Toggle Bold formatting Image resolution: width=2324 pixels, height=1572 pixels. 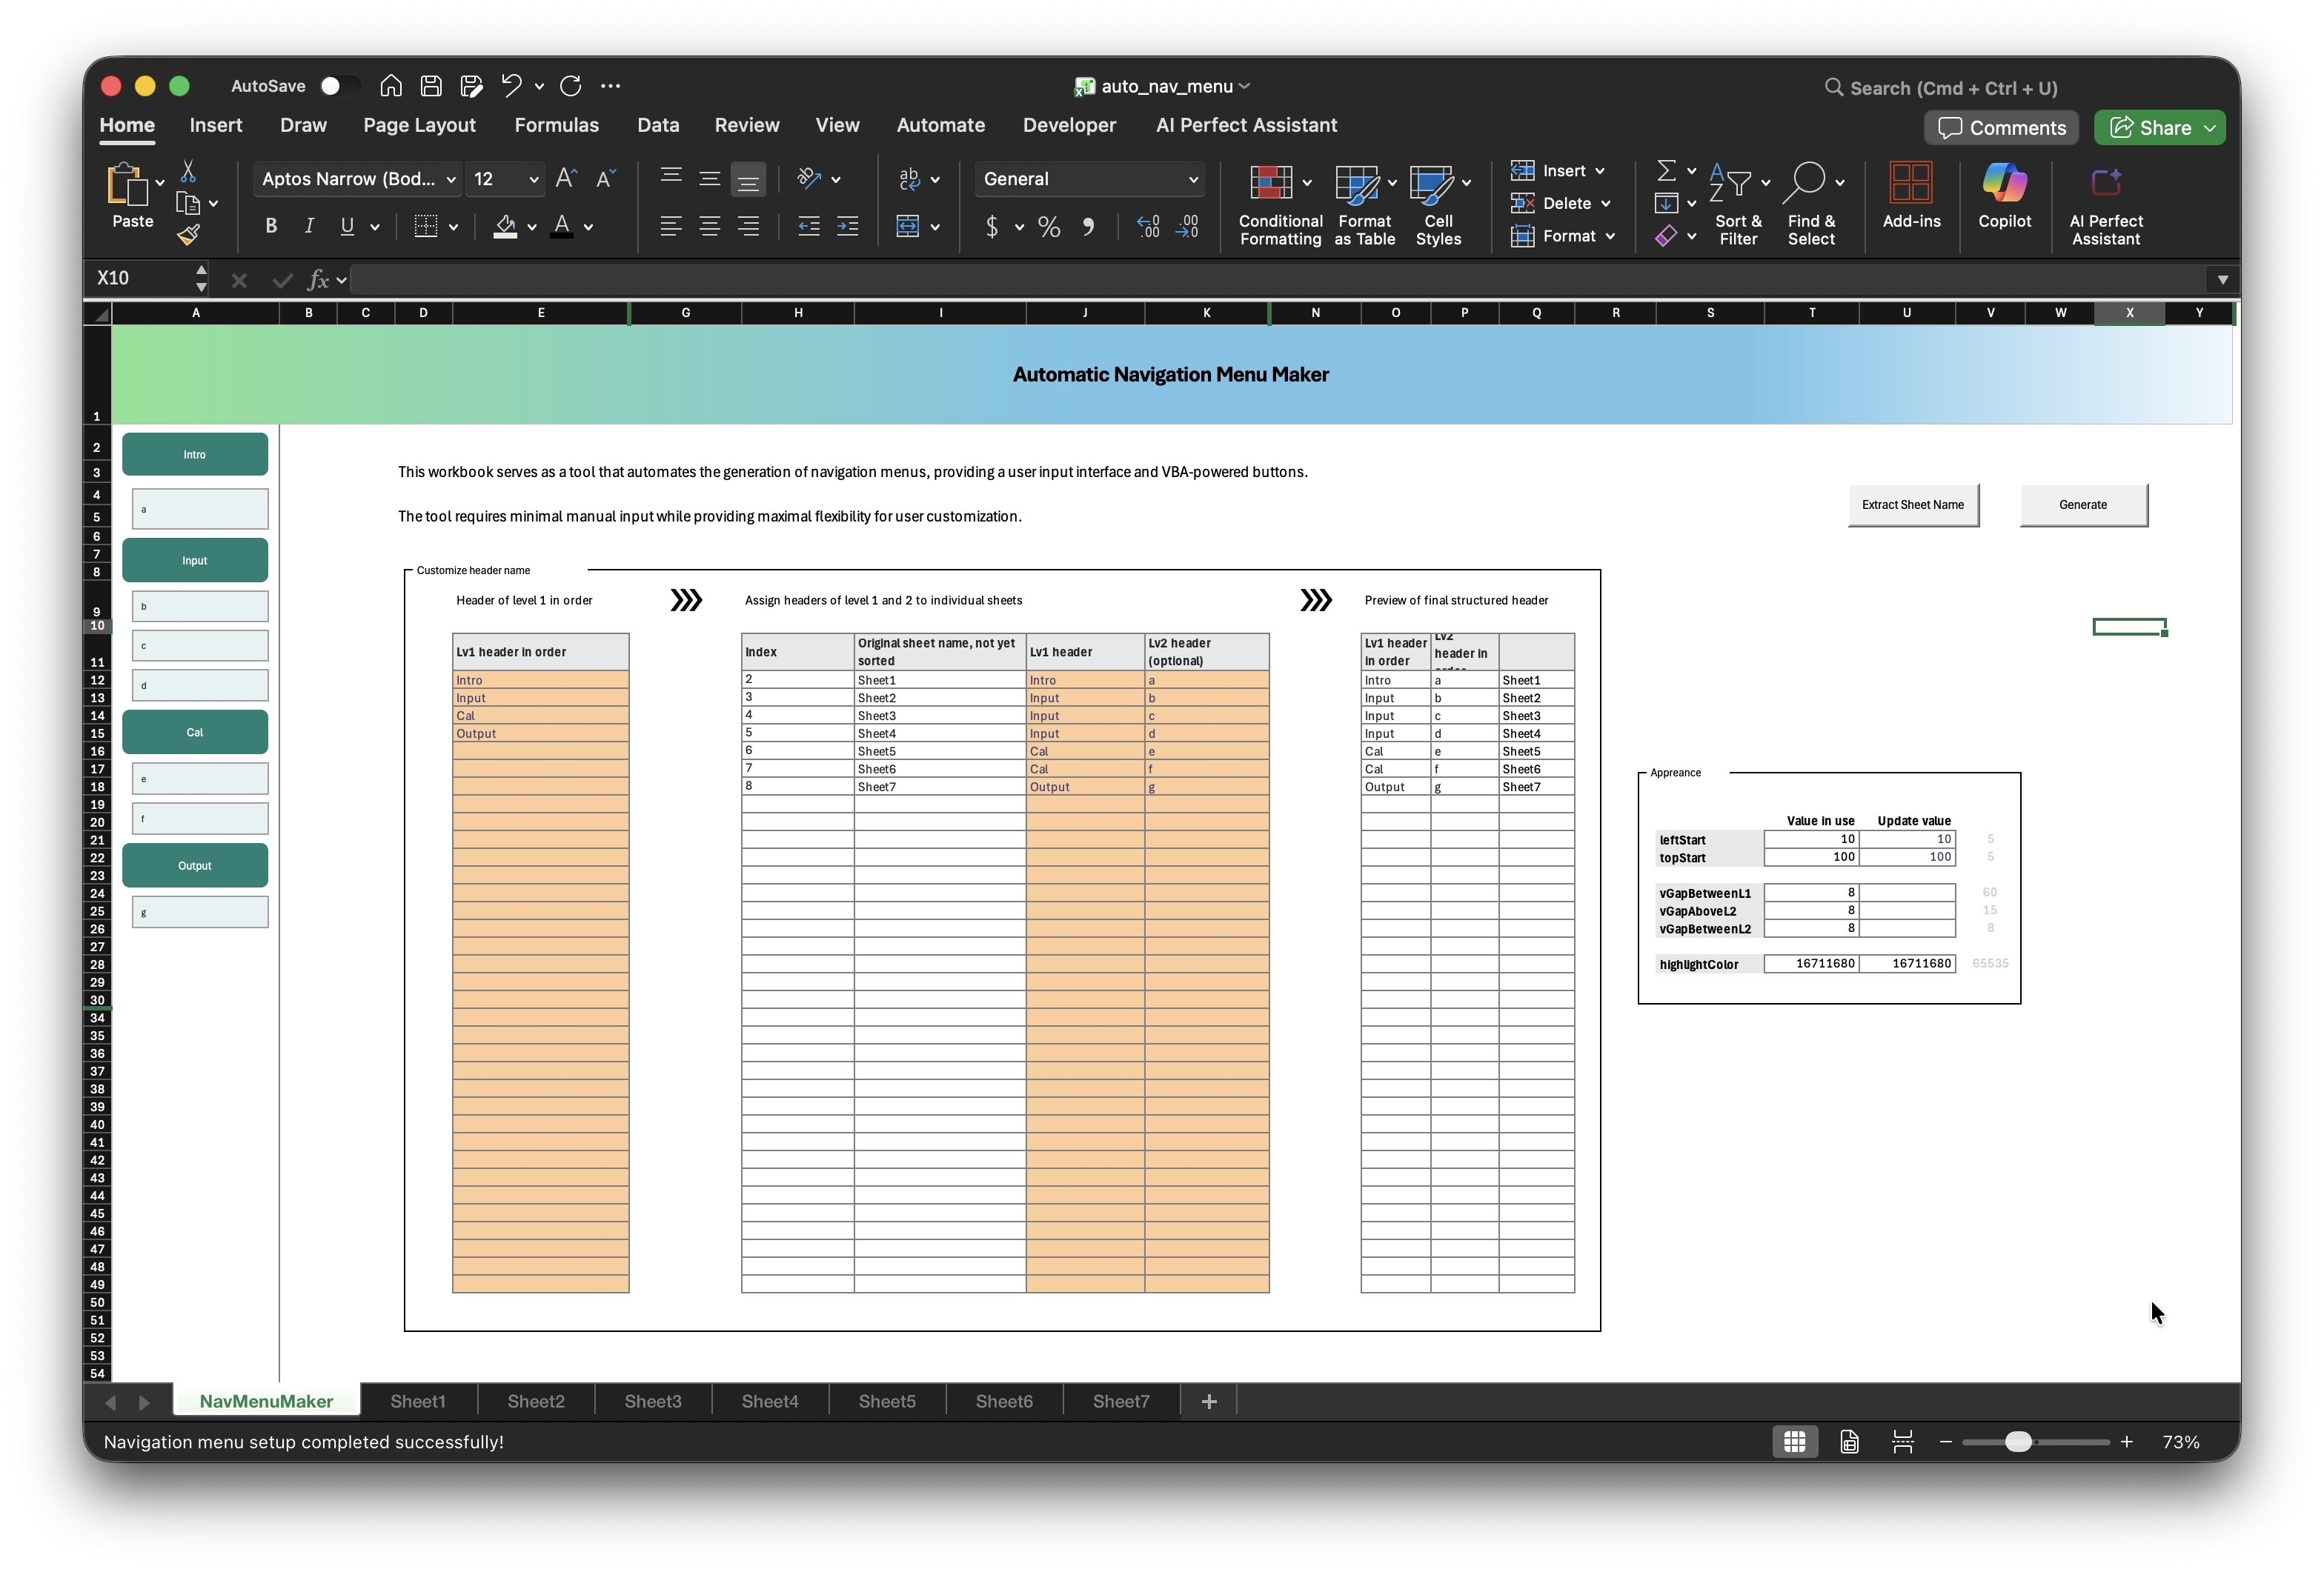point(271,227)
